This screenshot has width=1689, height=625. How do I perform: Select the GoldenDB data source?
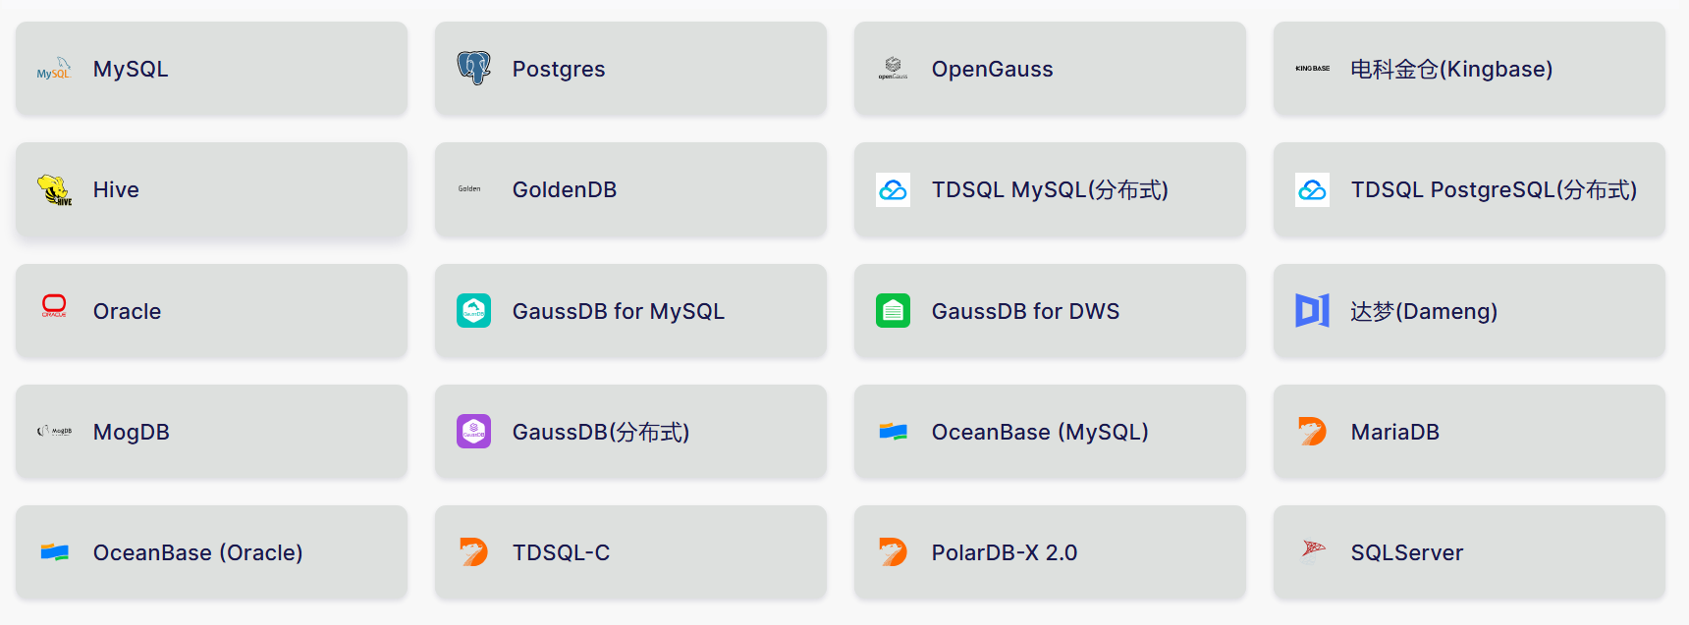point(629,189)
